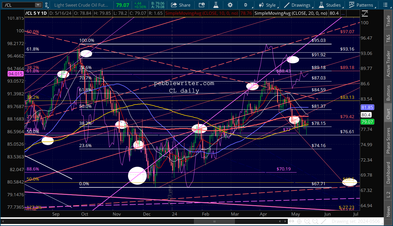Click the symbol link clip icon beside /CL
Viewport: 393px width, 226px height.
pos(46,5)
